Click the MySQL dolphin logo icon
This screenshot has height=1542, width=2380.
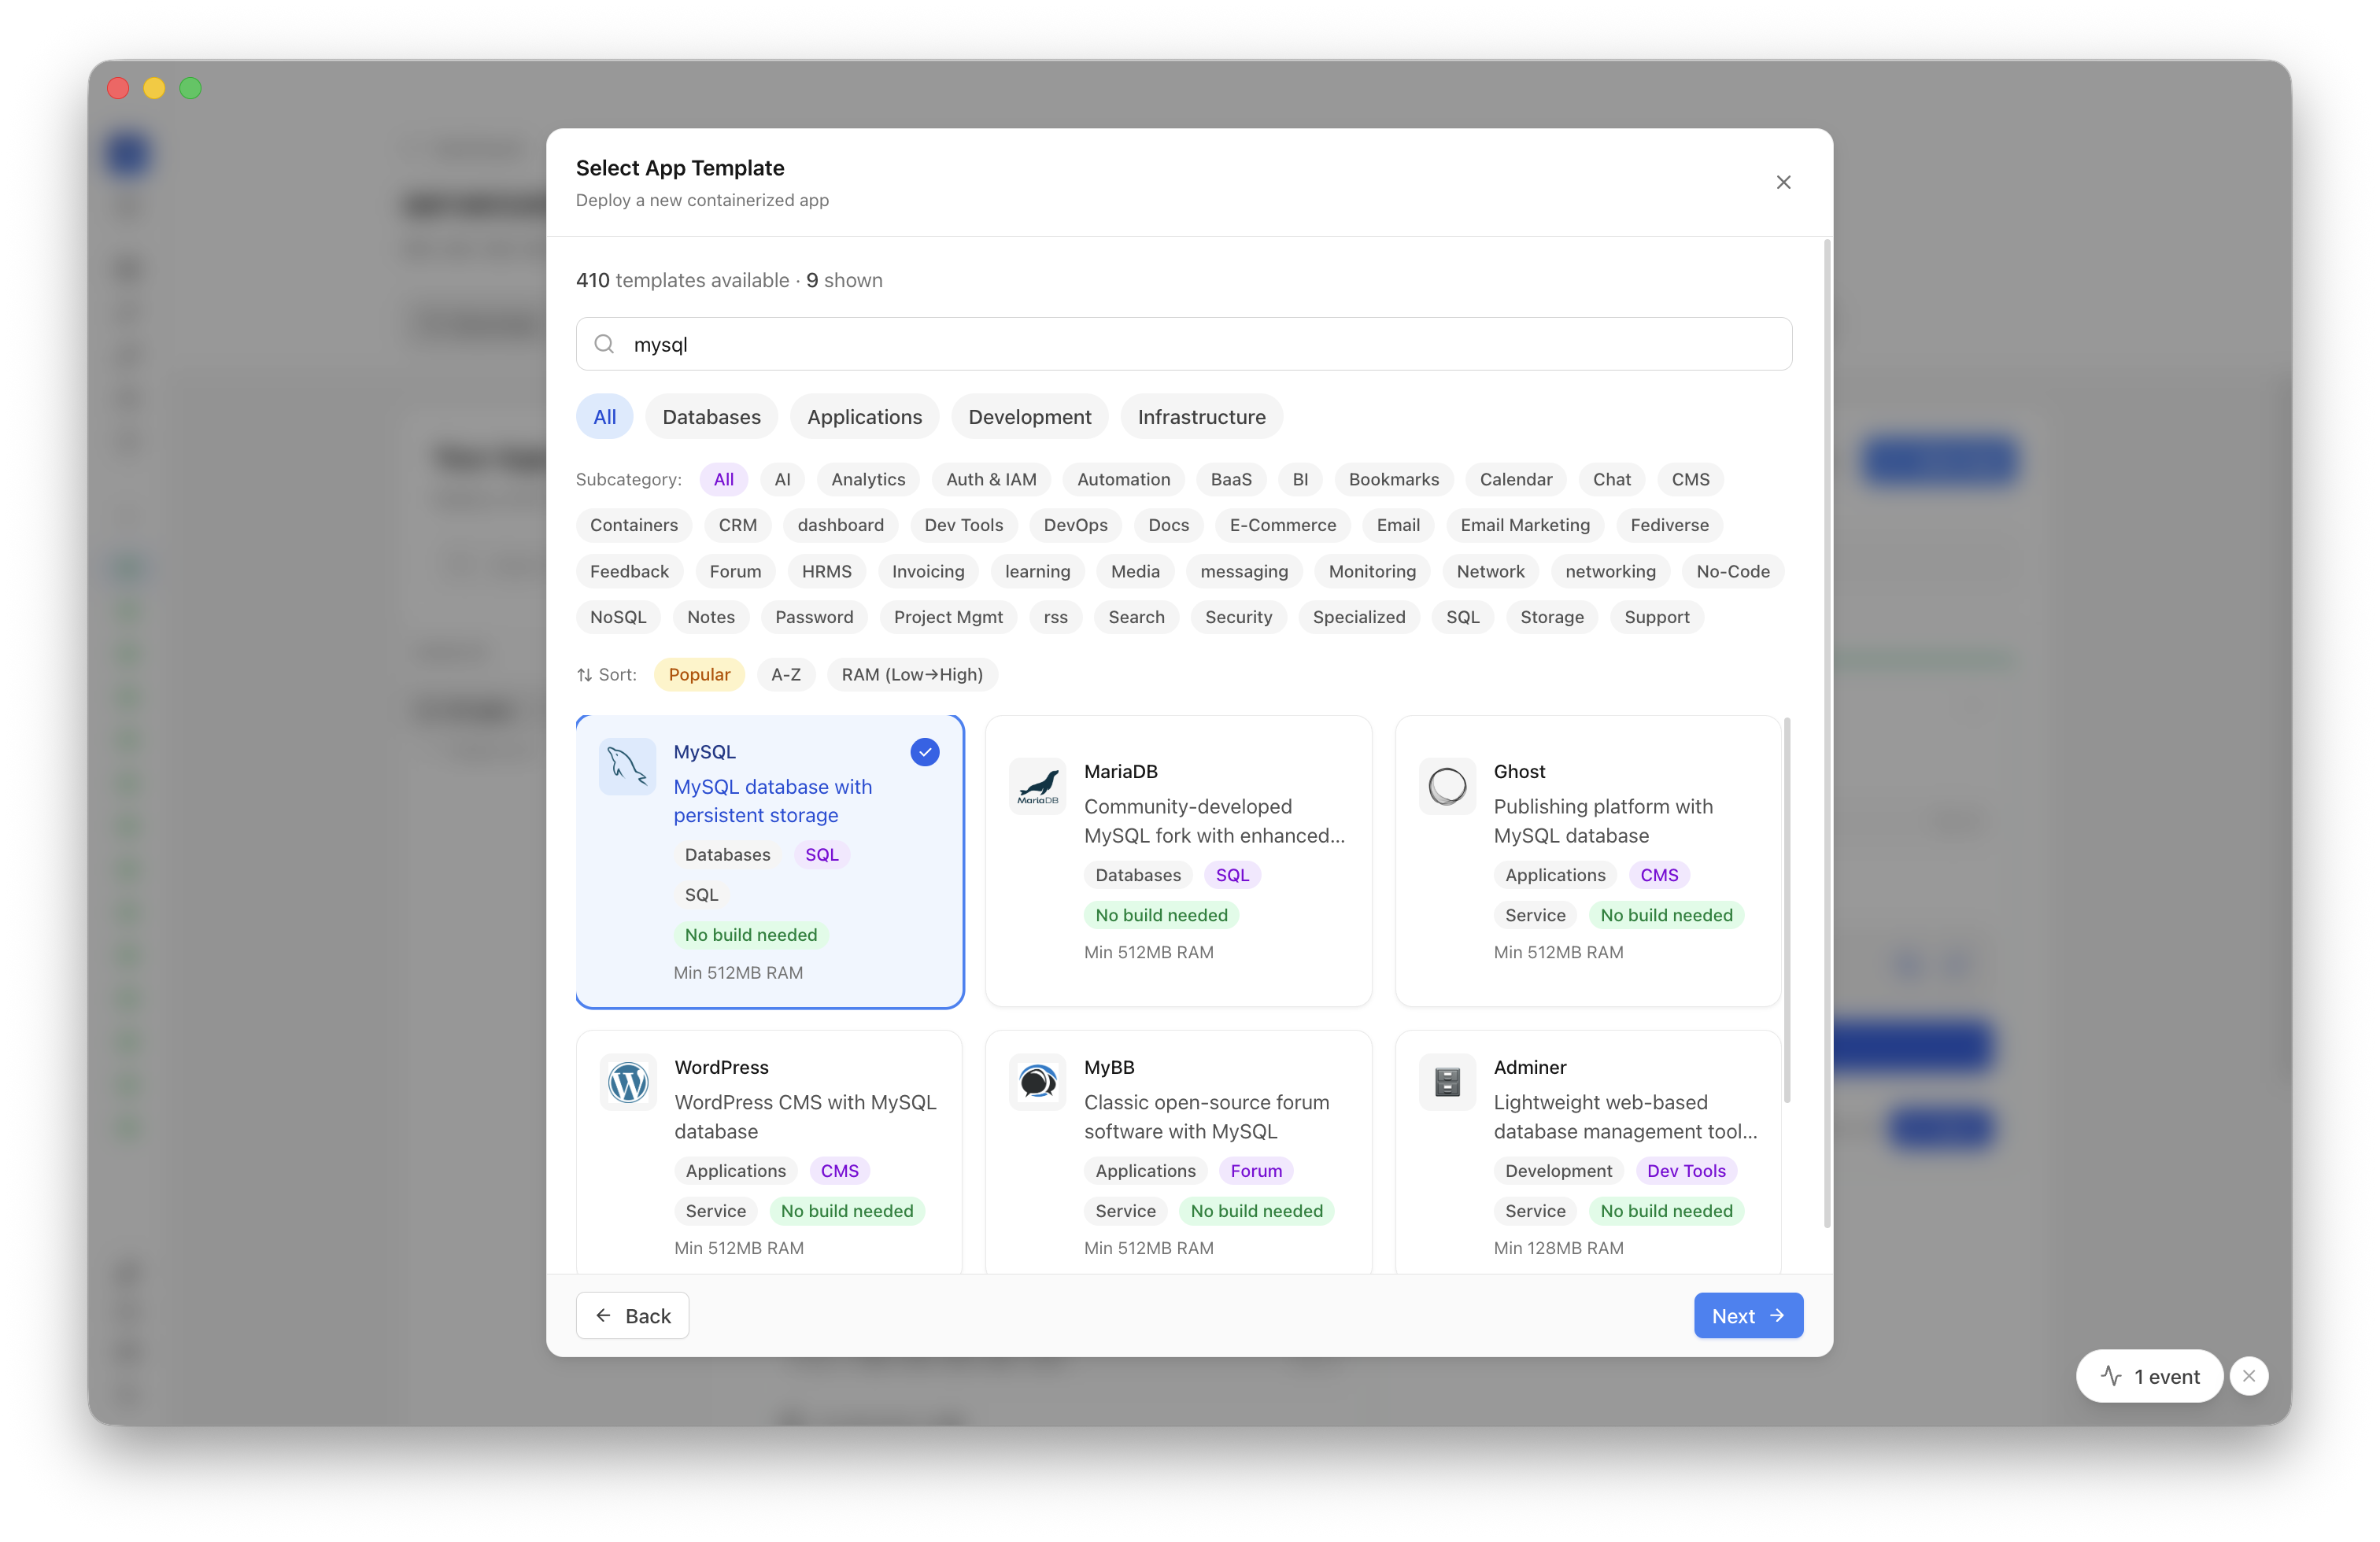pos(628,766)
